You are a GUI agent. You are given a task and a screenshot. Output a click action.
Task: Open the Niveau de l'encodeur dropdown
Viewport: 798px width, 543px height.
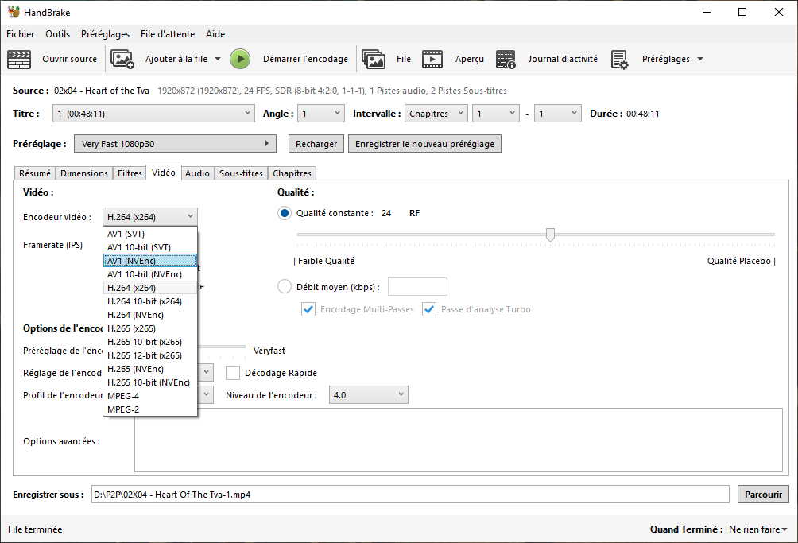pyautogui.click(x=368, y=394)
